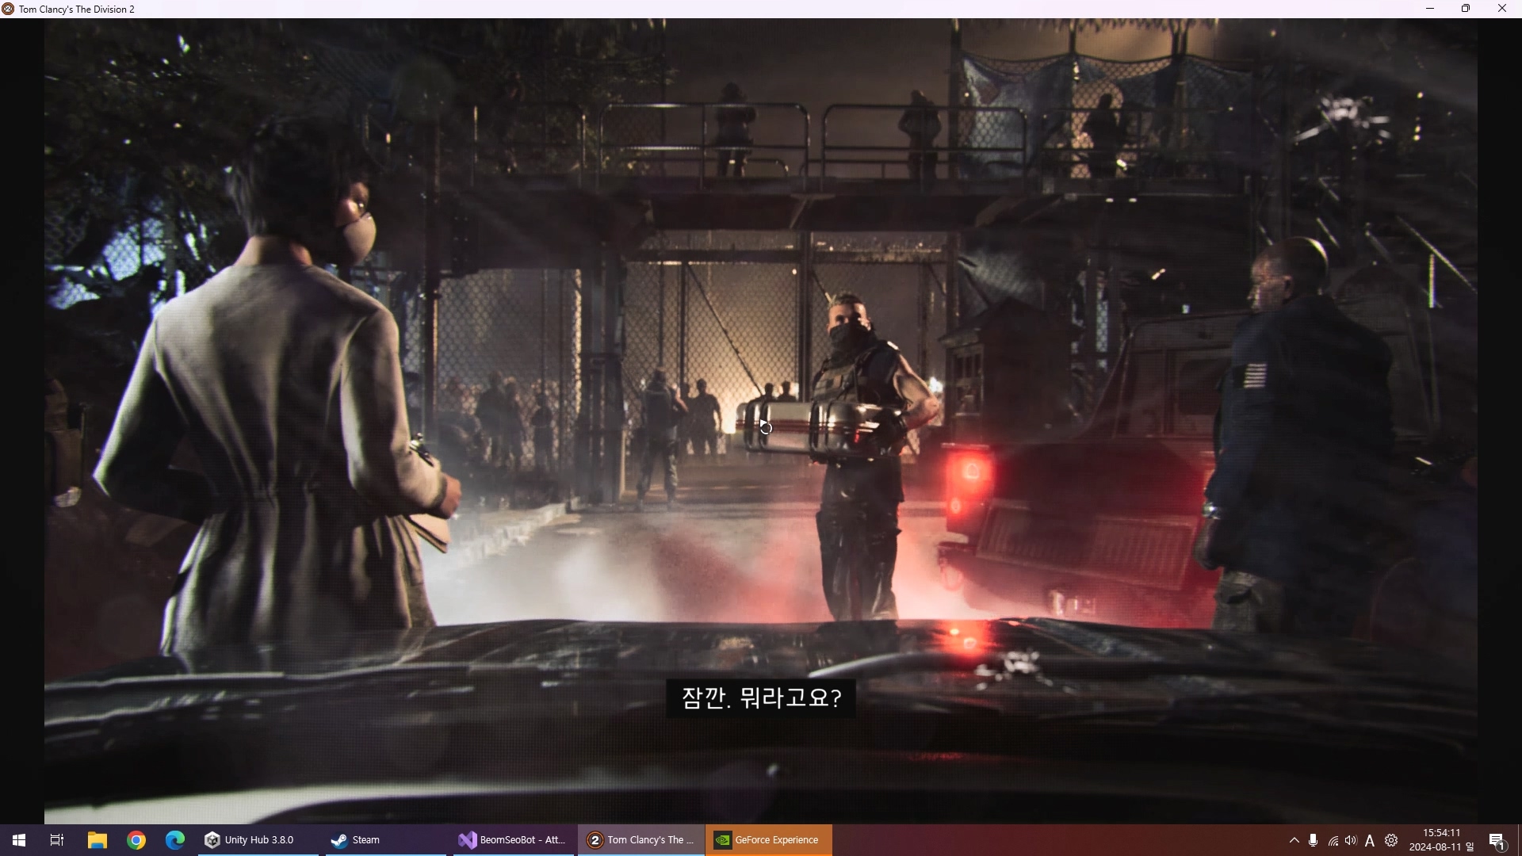Open Microsoft Edge from taskbar
This screenshot has width=1522, height=856.
pyautogui.click(x=175, y=840)
